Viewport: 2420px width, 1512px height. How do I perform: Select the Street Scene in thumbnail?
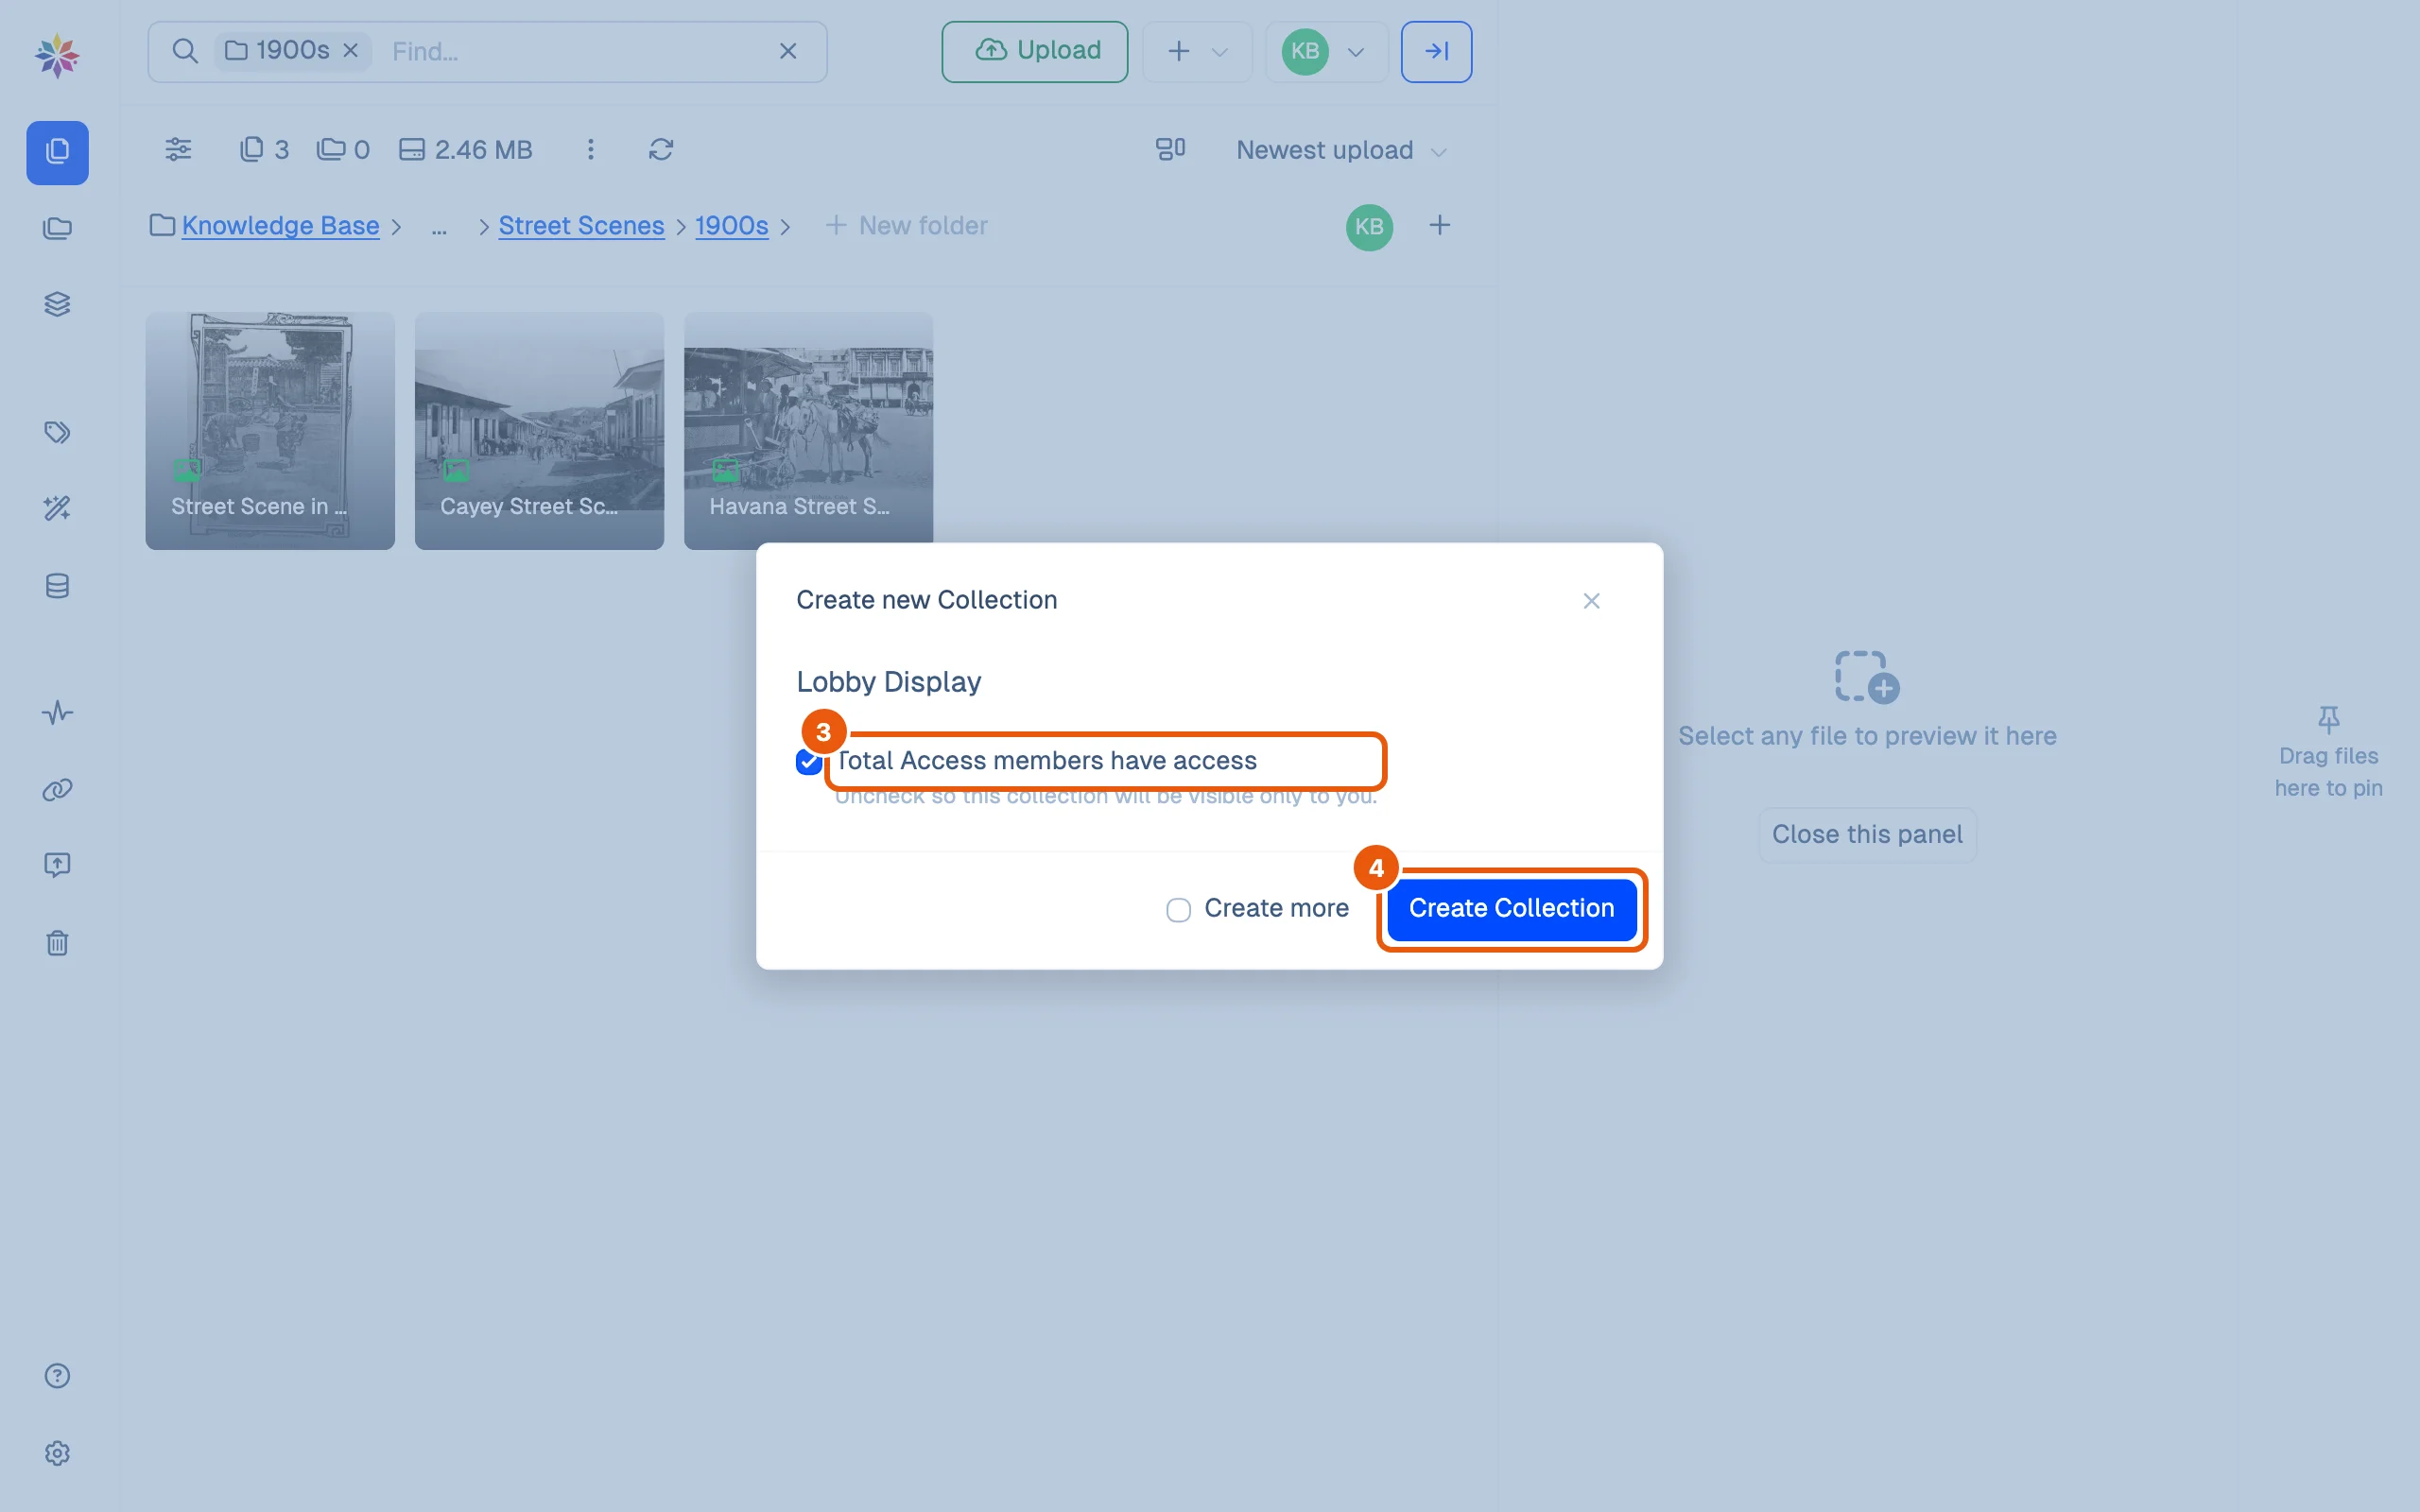270,431
